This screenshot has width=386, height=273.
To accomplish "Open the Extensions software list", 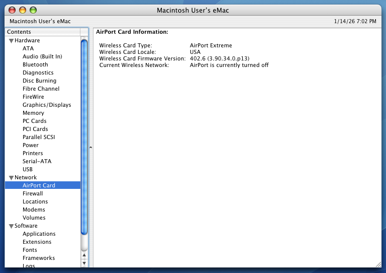I will click(37, 242).
